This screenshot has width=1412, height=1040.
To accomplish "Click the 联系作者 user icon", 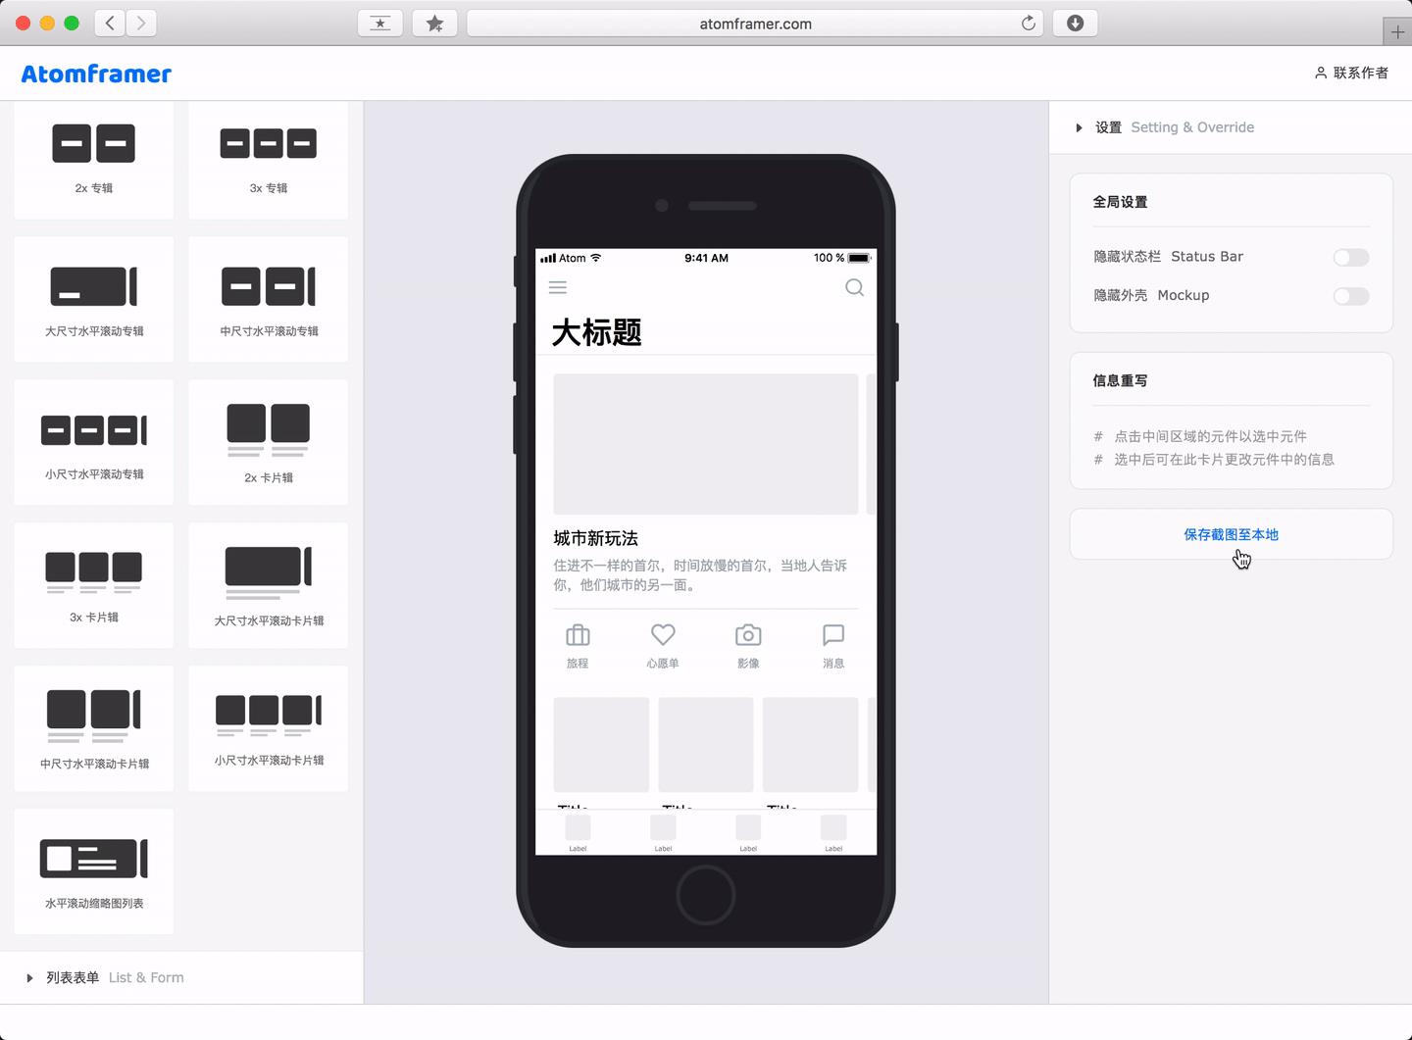I will 1321,73.
